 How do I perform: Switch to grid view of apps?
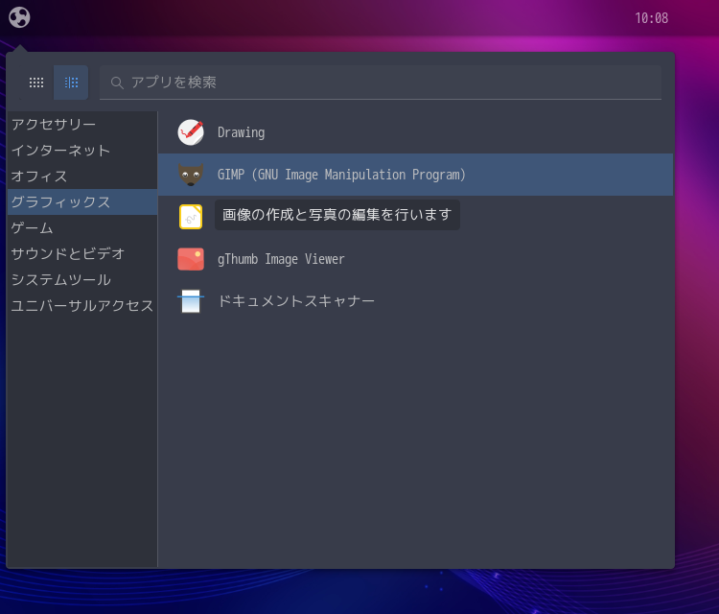click(36, 83)
